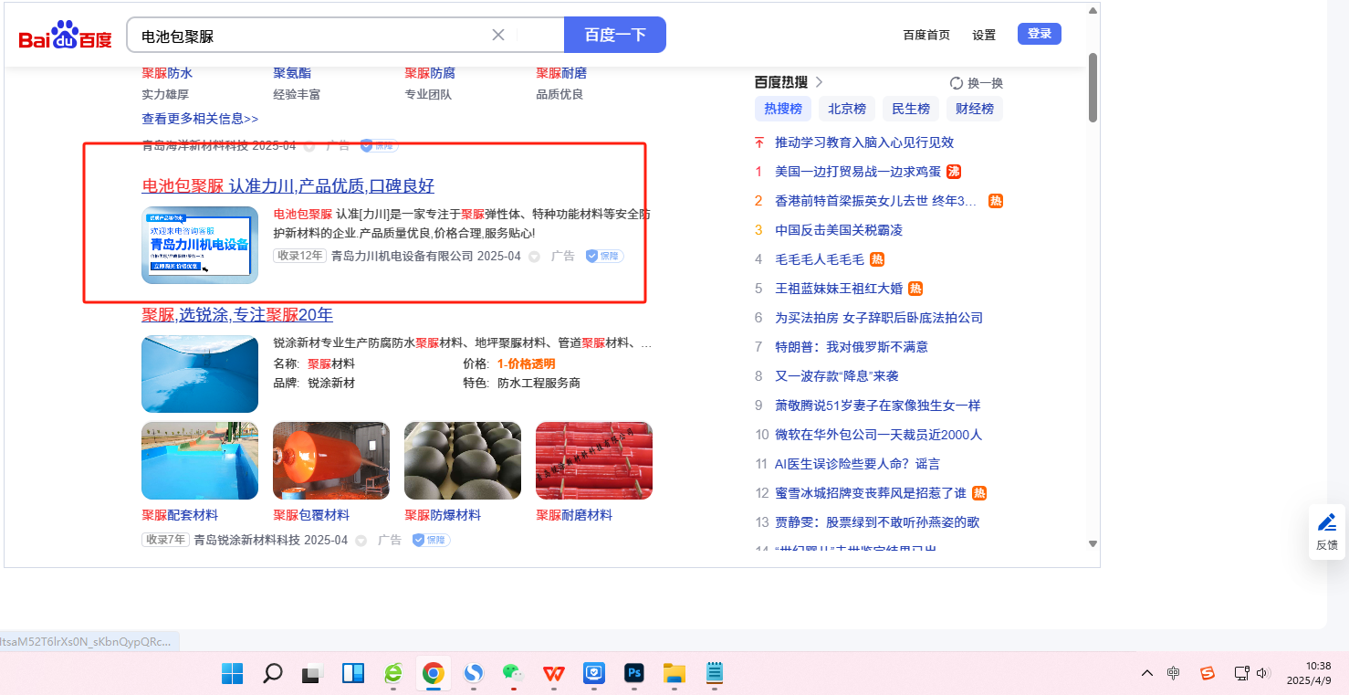Clear the search box with X icon
The width and height of the screenshot is (1349, 695).
(498, 35)
